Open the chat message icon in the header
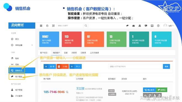The image size is (182, 102). coord(146,26)
